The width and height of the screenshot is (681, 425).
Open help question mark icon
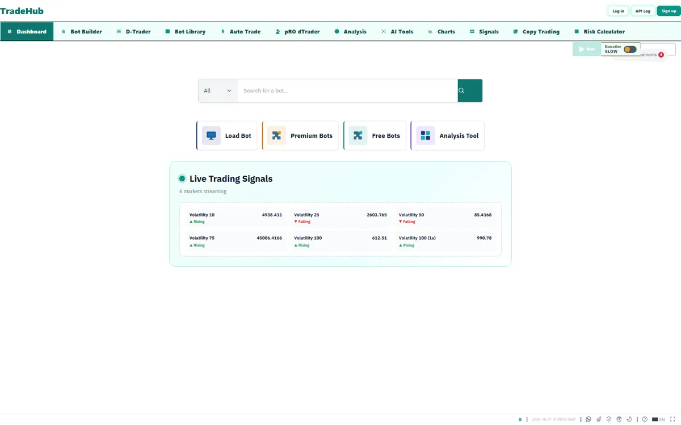(645, 419)
